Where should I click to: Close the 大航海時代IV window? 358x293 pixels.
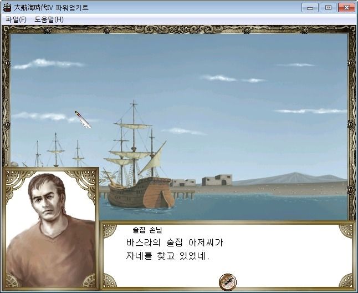[x=346, y=8]
